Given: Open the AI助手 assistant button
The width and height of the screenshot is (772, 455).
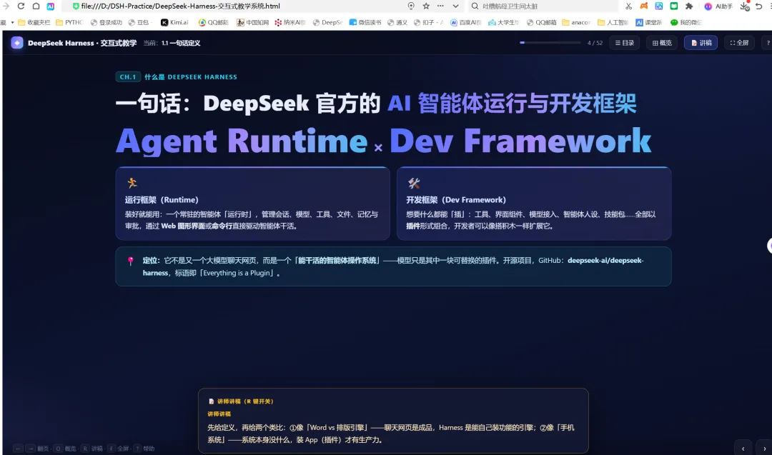Looking at the screenshot, I should (x=718, y=6).
